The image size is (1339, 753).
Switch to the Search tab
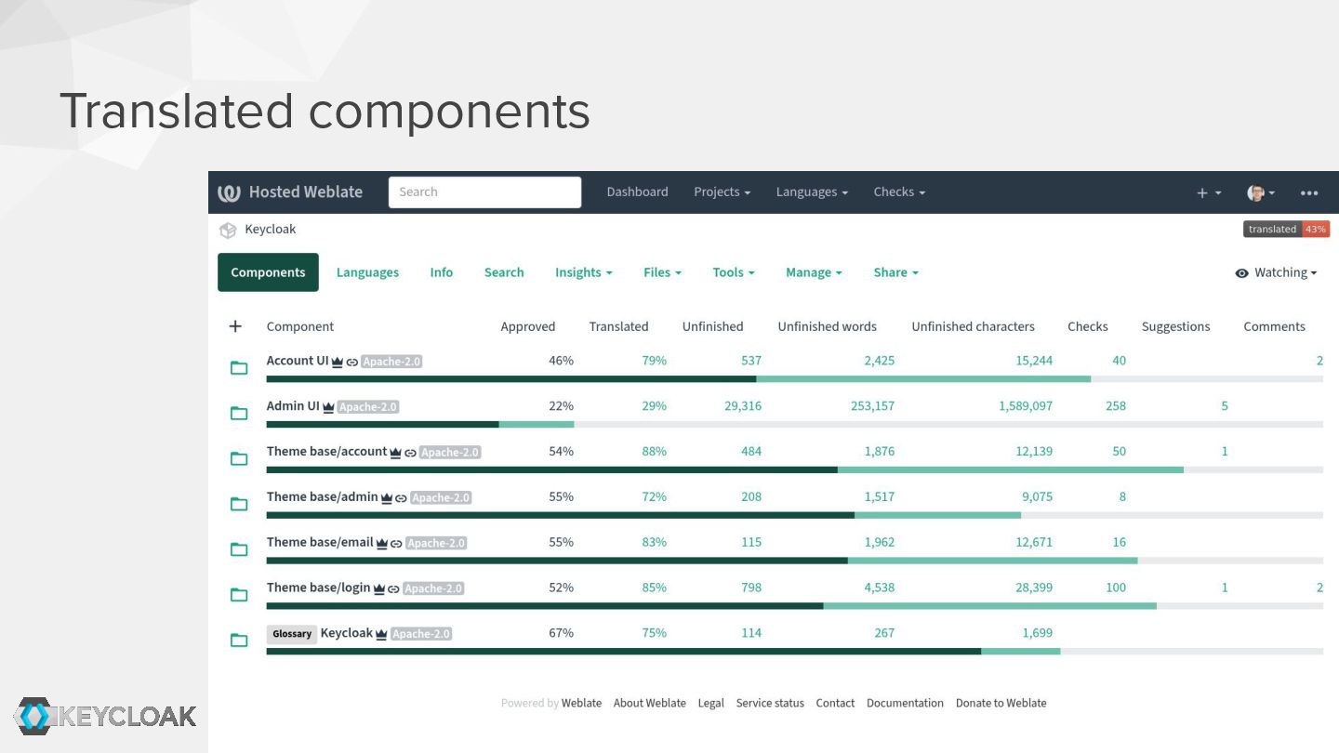coord(504,272)
